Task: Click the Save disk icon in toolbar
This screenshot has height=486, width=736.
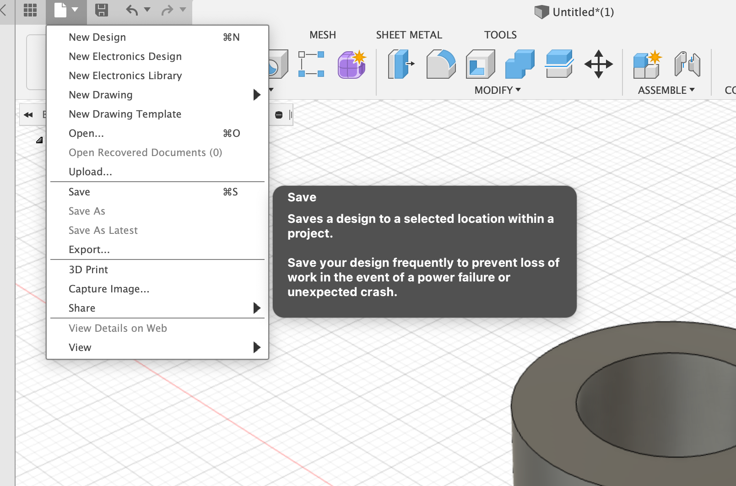Action: point(102,11)
